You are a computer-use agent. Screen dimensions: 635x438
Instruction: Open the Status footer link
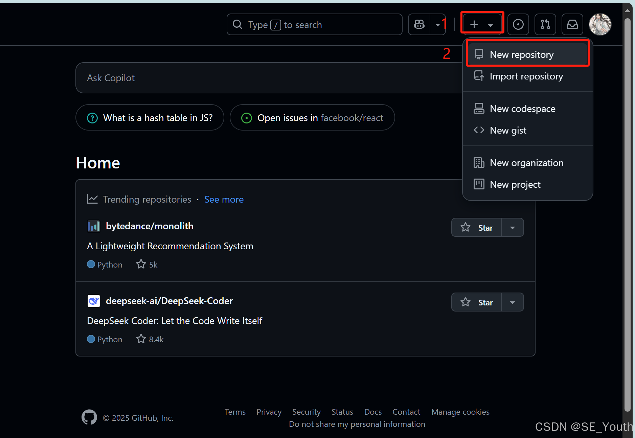[342, 412]
